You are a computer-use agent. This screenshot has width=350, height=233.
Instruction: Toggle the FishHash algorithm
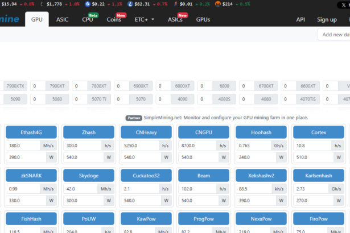pyautogui.click(x=31, y=219)
